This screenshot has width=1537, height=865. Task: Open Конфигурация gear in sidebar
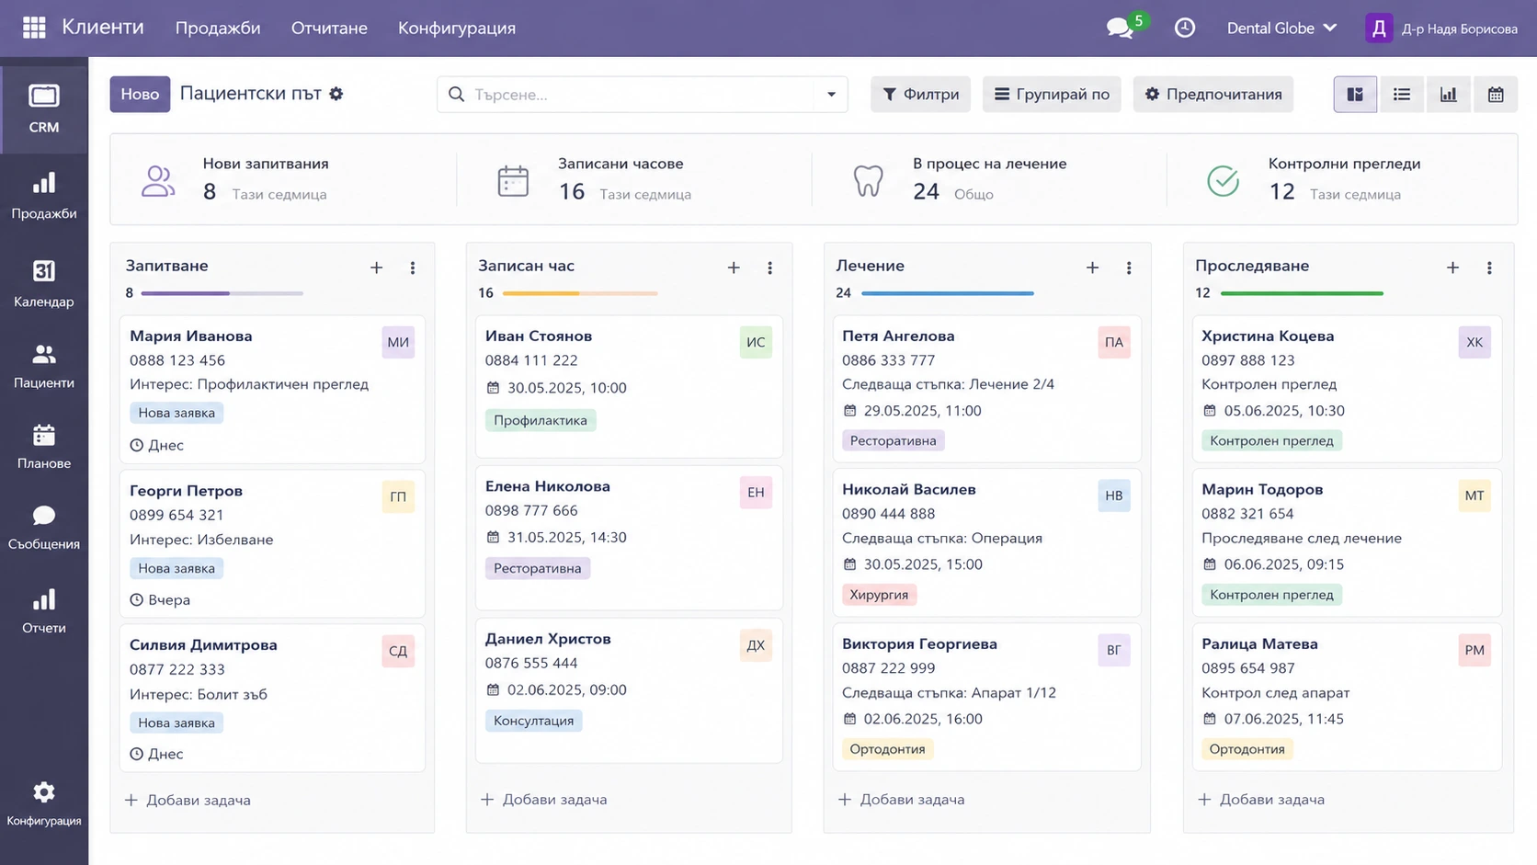[x=44, y=803]
